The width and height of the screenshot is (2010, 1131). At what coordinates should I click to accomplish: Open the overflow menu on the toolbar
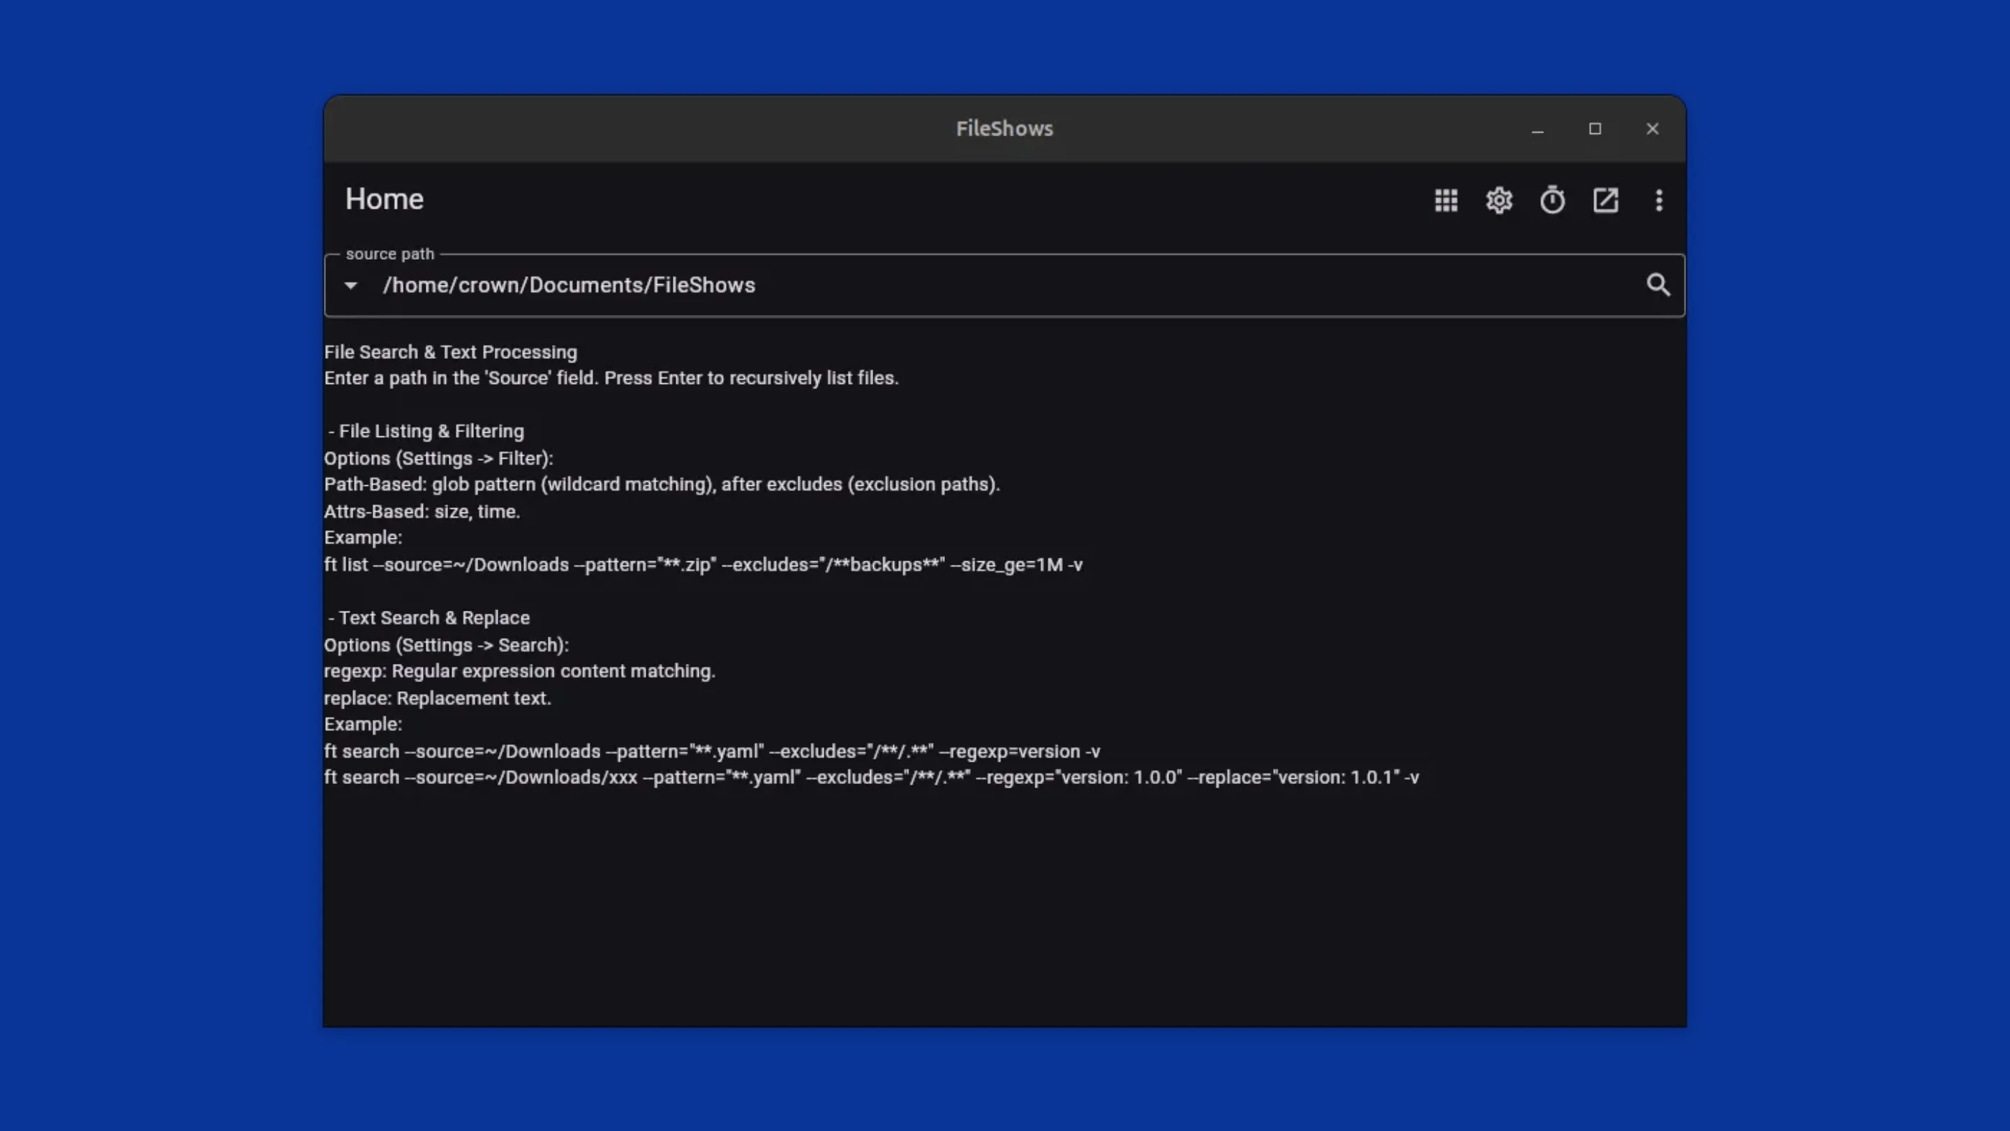pyautogui.click(x=1659, y=200)
